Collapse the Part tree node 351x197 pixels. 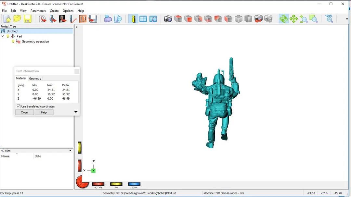pyautogui.click(x=3, y=36)
